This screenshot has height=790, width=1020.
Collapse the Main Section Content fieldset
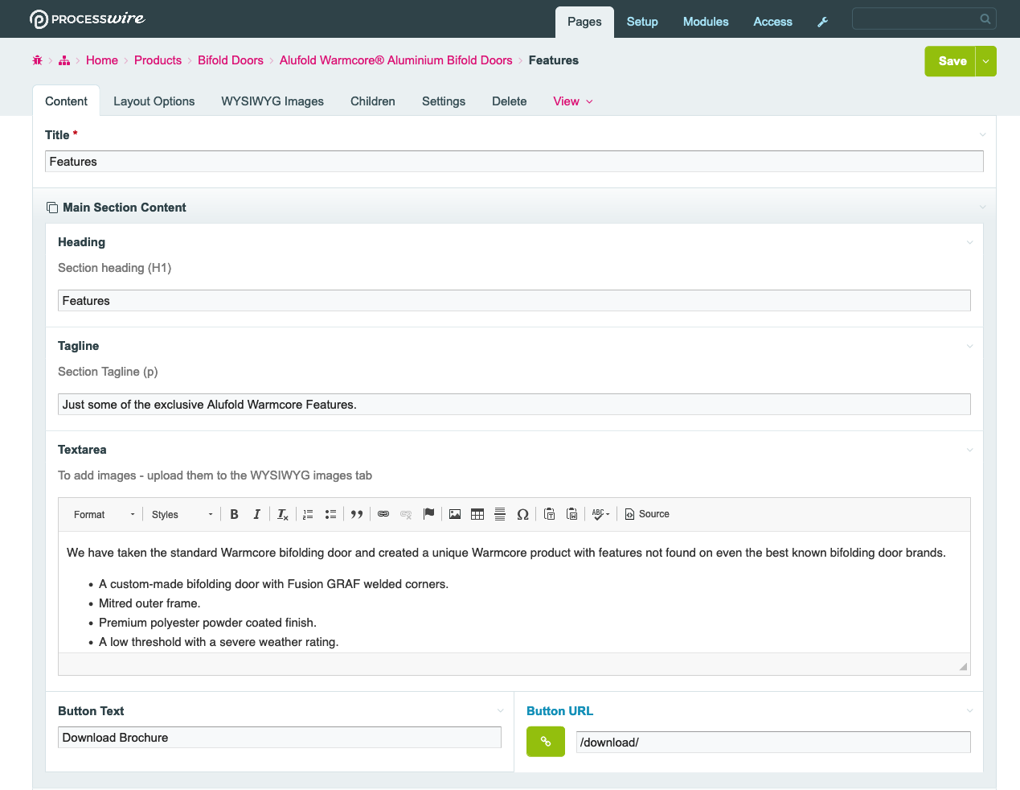(981, 207)
